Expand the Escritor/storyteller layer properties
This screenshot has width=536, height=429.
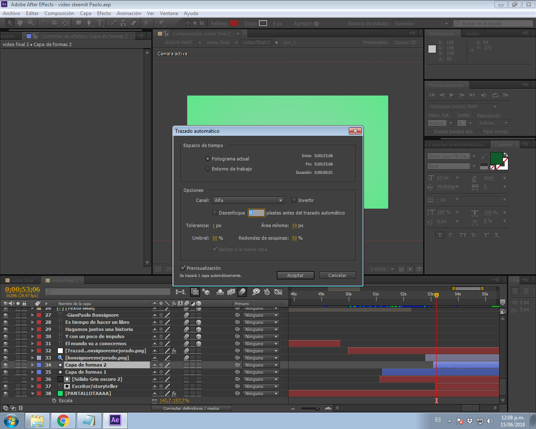pos(32,386)
